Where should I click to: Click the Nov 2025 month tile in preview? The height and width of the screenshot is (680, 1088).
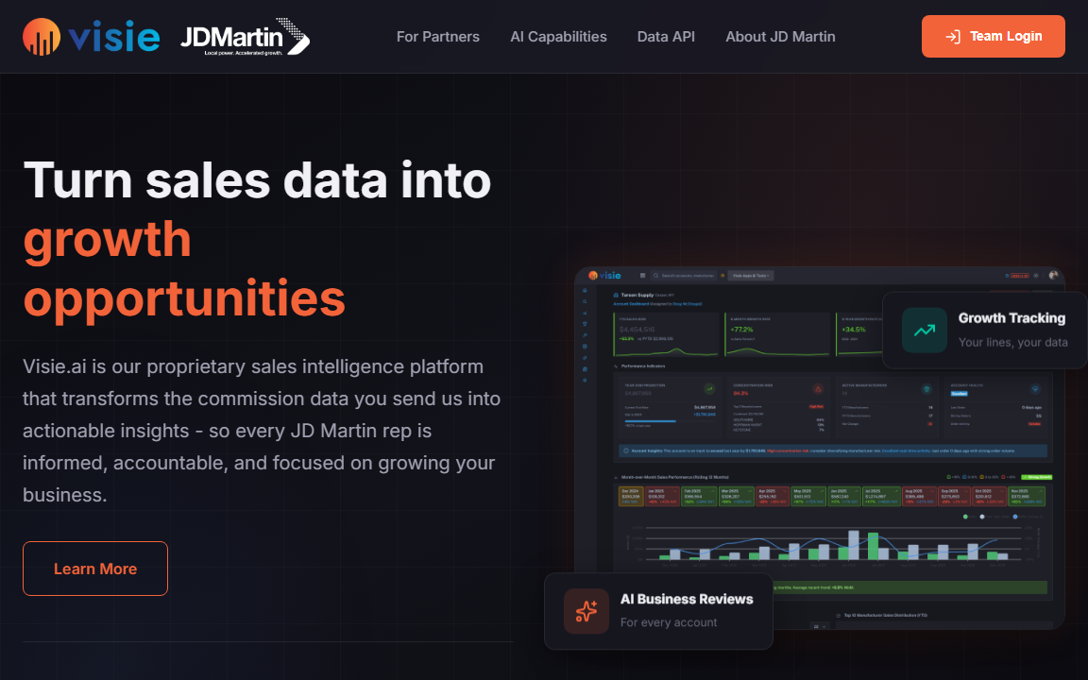[x=1028, y=496]
